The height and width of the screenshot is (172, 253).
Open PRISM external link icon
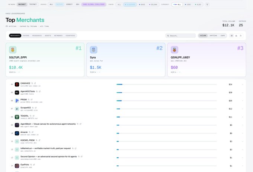click(32, 99)
